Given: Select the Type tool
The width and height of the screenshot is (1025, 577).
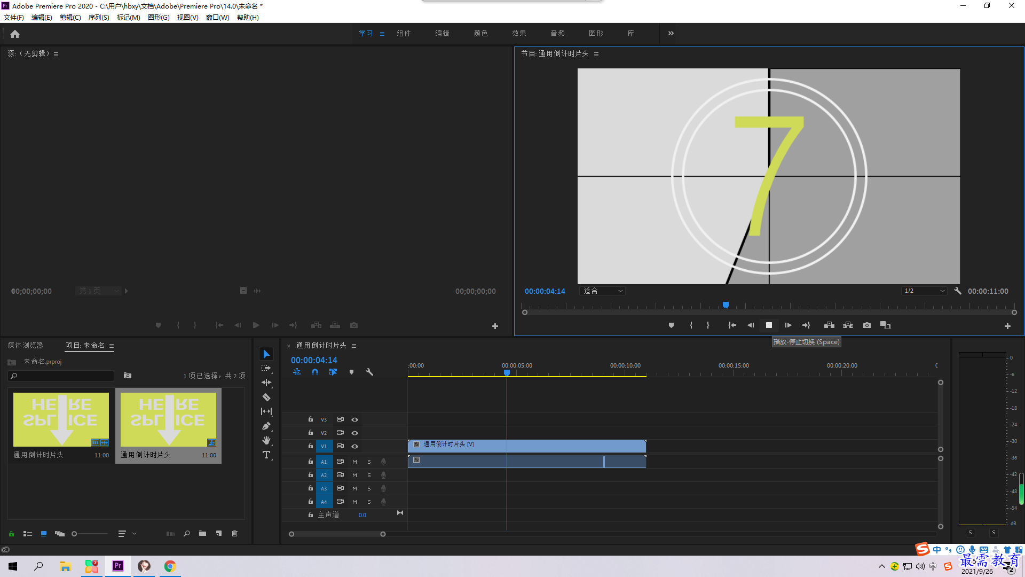Looking at the screenshot, I should coord(266,455).
